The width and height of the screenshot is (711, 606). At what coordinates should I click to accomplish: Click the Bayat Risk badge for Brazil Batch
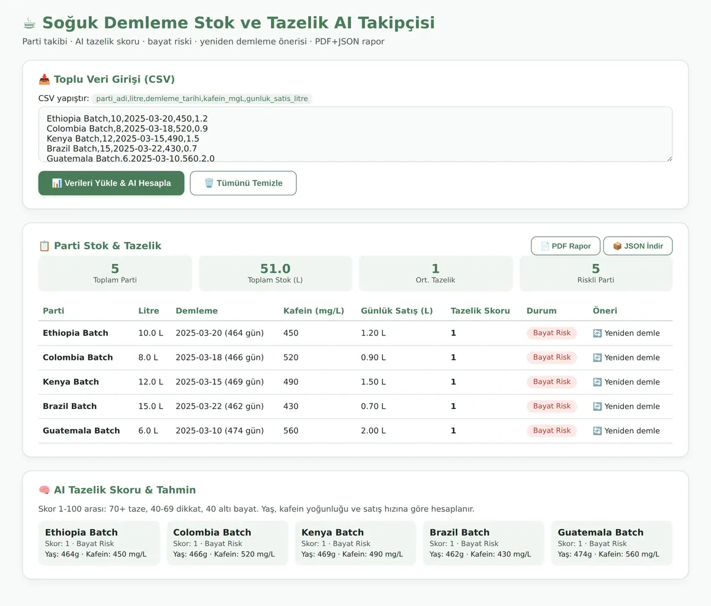pyautogui.click(x=552, y=407)
